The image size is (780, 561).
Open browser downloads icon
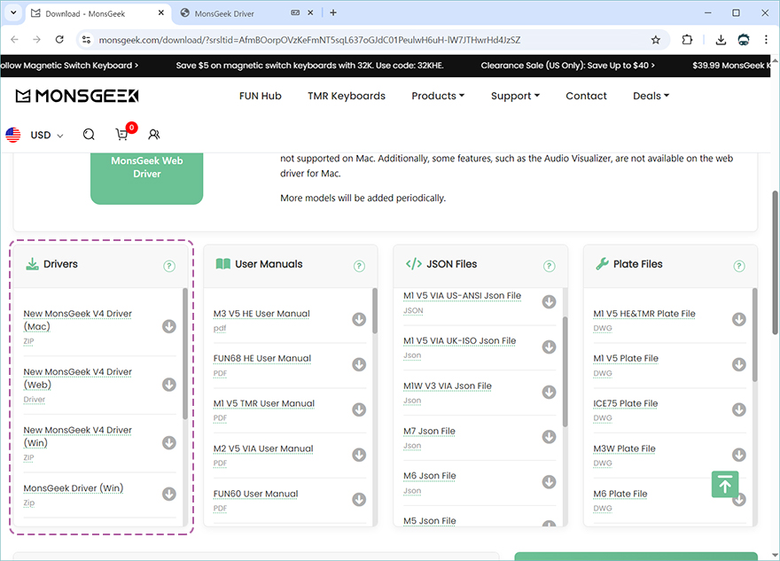[721, 40]
